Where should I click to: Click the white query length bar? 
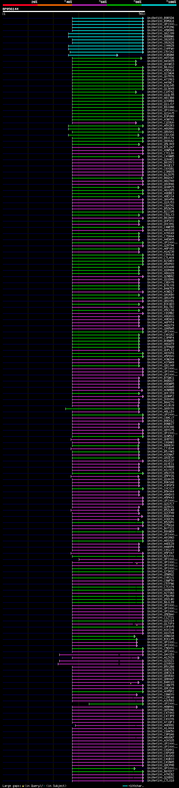[74, 12]
